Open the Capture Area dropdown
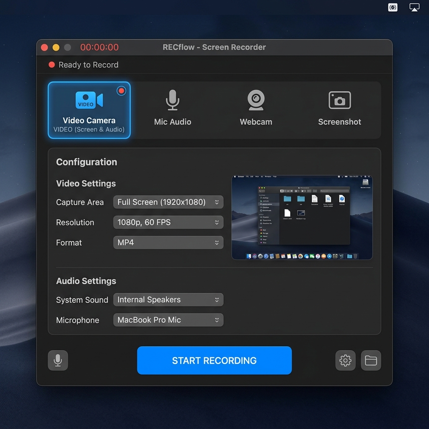The height and width of the screenshot is (429, 429). coord(168,202)
